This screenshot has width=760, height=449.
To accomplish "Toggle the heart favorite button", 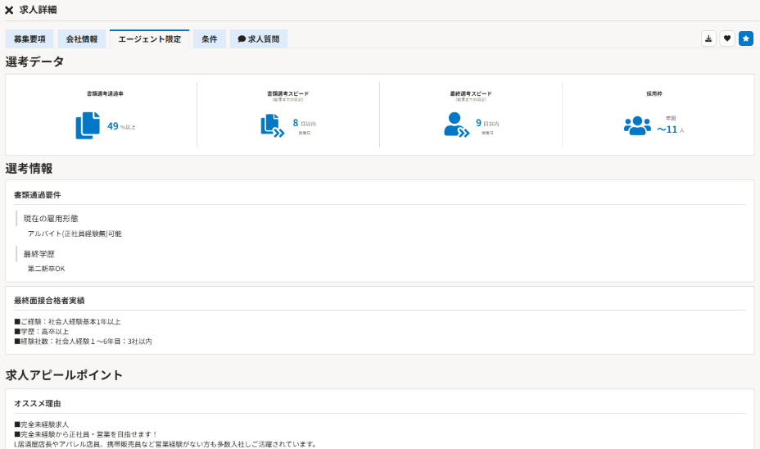I will coord(727,39).
